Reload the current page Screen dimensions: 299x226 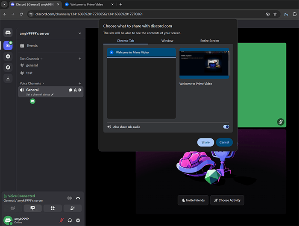point(21,14)
